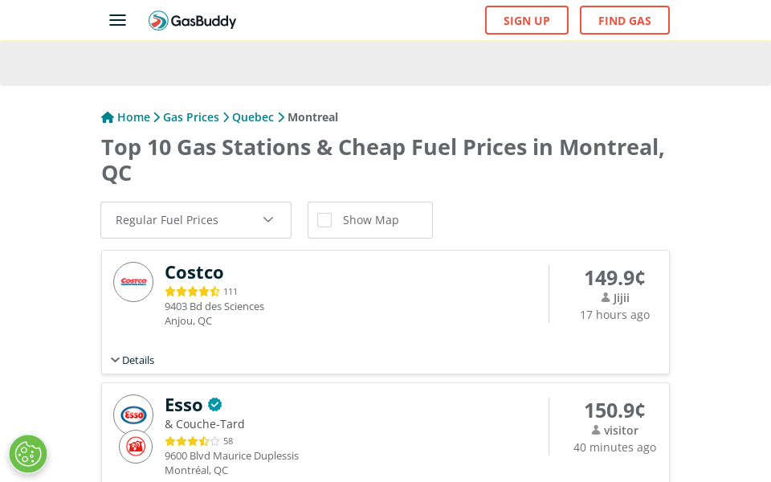Navigate to Quebec via breadcrumb
This screenshot has height=482, width=771.
point(253,116)
